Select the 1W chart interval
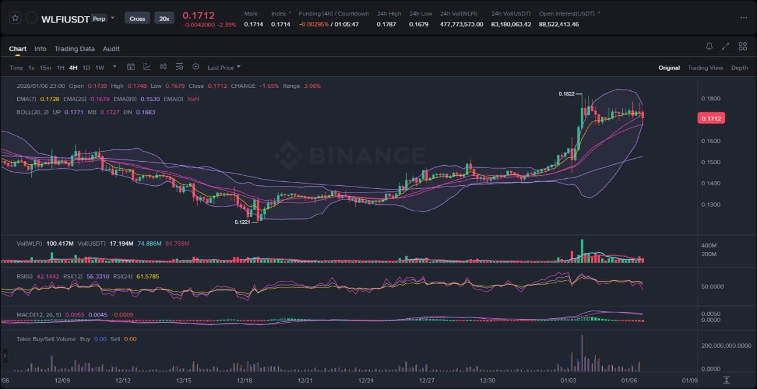This screenshot has height=389, width=757. (x=99, y=68)
